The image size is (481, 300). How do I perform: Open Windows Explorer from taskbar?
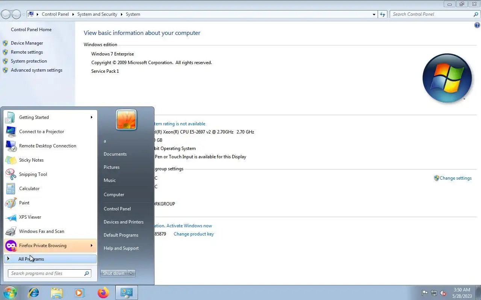57,292
